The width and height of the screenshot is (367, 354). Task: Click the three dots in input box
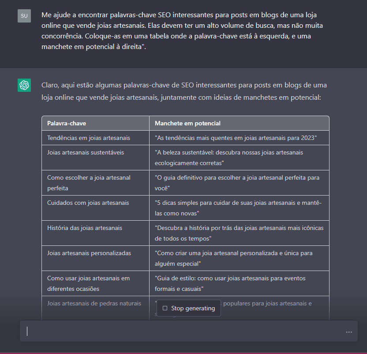[349, 332]
